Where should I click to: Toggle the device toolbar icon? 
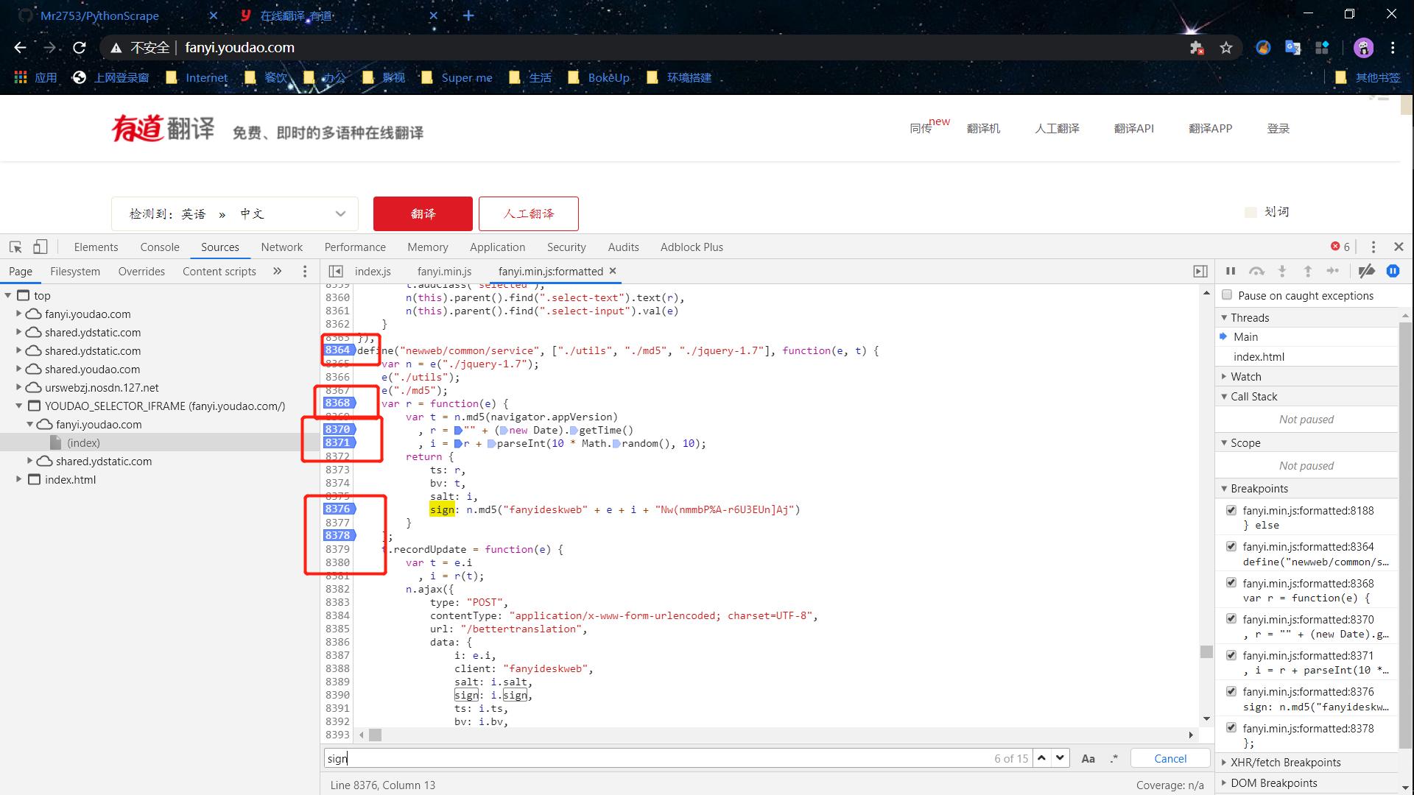(x=41, y=247)
